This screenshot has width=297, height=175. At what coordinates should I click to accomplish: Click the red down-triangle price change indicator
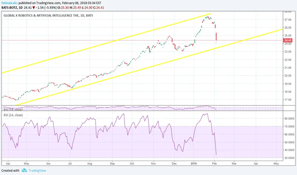[x=33, y=8]
